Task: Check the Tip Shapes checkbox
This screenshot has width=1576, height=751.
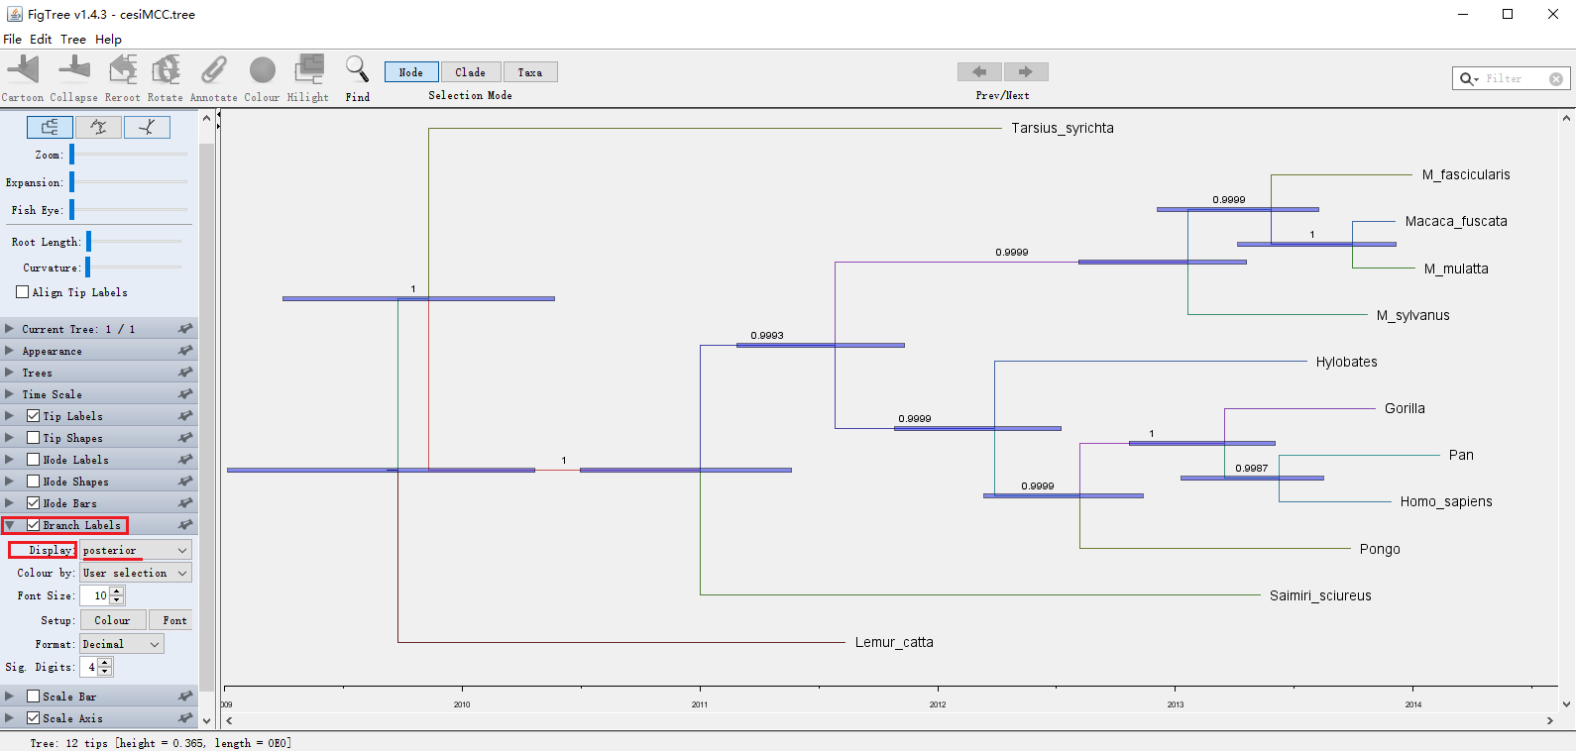Action: 34,438
